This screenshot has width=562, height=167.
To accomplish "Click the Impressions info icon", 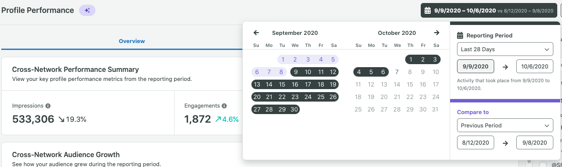I will tap(48, 105).
